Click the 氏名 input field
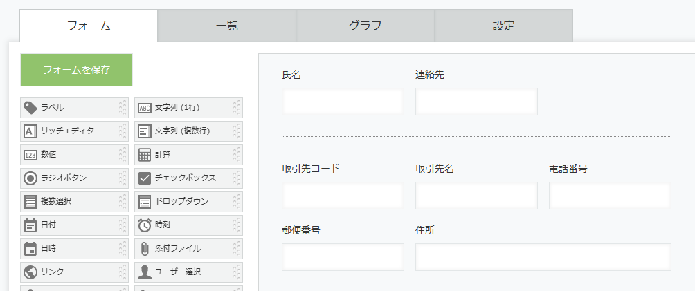The width and height of the screenshot is (695, 291). pos(343,102)
